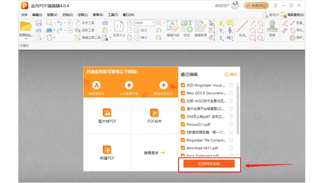324x183 pixels.
Task: Open the 工具(T) menu
Action: (x=113, y=15)
